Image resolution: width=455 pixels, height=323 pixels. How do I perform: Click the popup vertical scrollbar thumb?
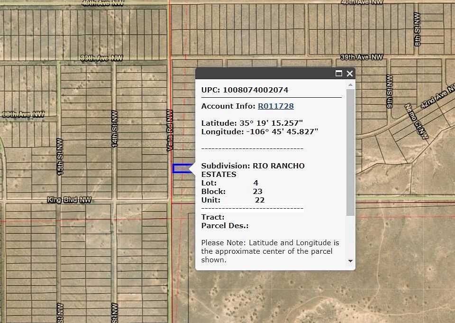click(351, 152)
